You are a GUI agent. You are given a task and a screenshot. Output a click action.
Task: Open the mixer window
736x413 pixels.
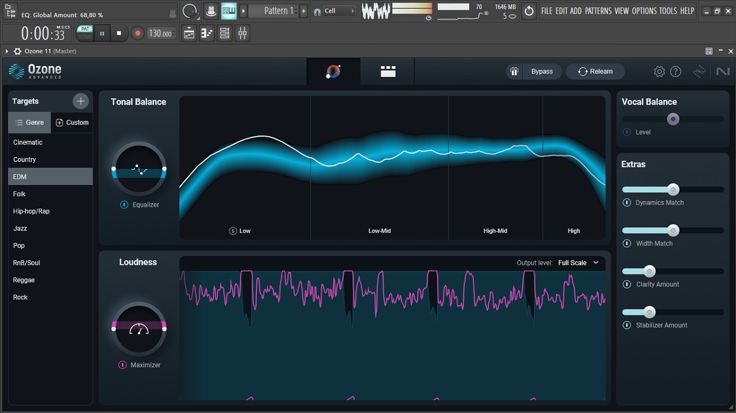pos(243,34)
